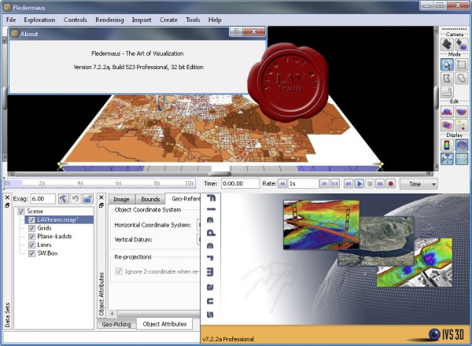
Task: Select the Plane-kadstr tree item label
Action: click(54, 237)
